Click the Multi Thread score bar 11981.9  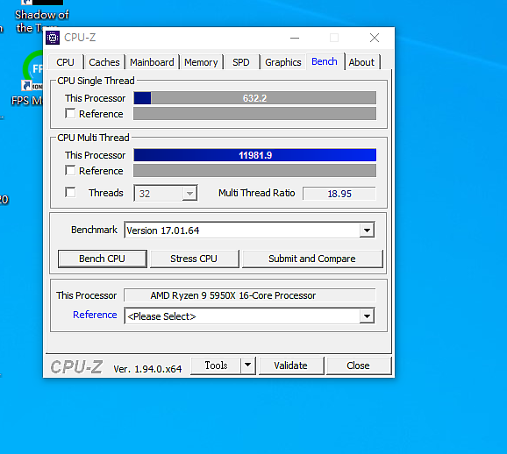254,155
